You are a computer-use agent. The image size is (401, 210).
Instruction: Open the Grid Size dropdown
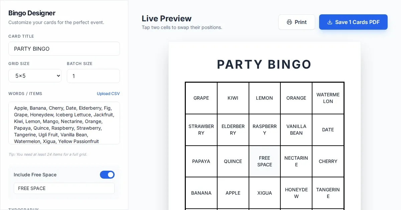pyautogui.click(x=35, y=76)
